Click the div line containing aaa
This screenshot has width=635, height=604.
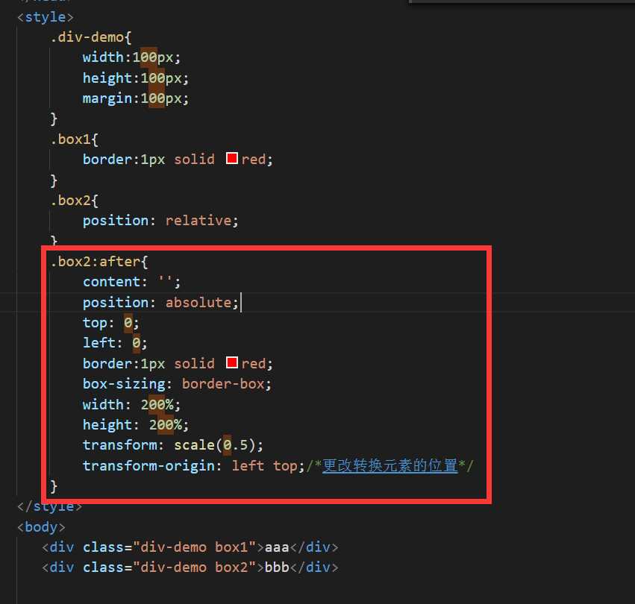click(190, 547)
